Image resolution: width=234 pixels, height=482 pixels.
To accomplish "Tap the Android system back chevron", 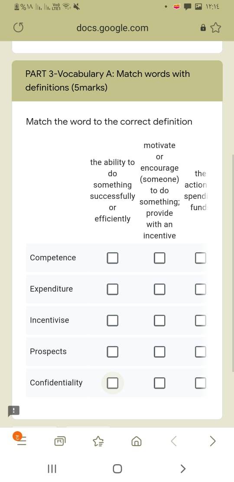I will 183,469.
